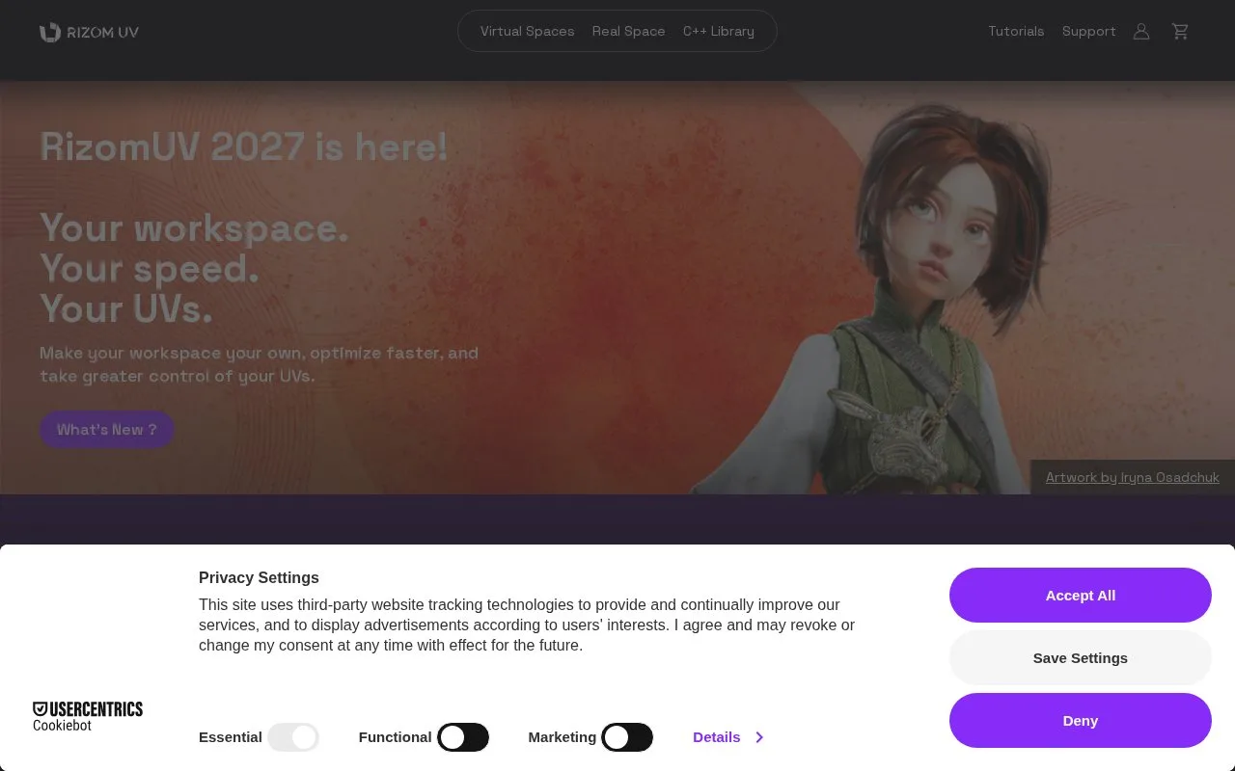
Task: Click the chevron arrow next to Details
Action: (759, 737)
